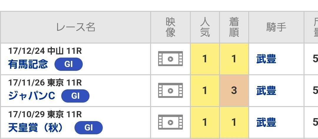This screenshot has width=318, height=139.
Task: Click the GI badge beside 有馬記念
Action: coord(68,64)
